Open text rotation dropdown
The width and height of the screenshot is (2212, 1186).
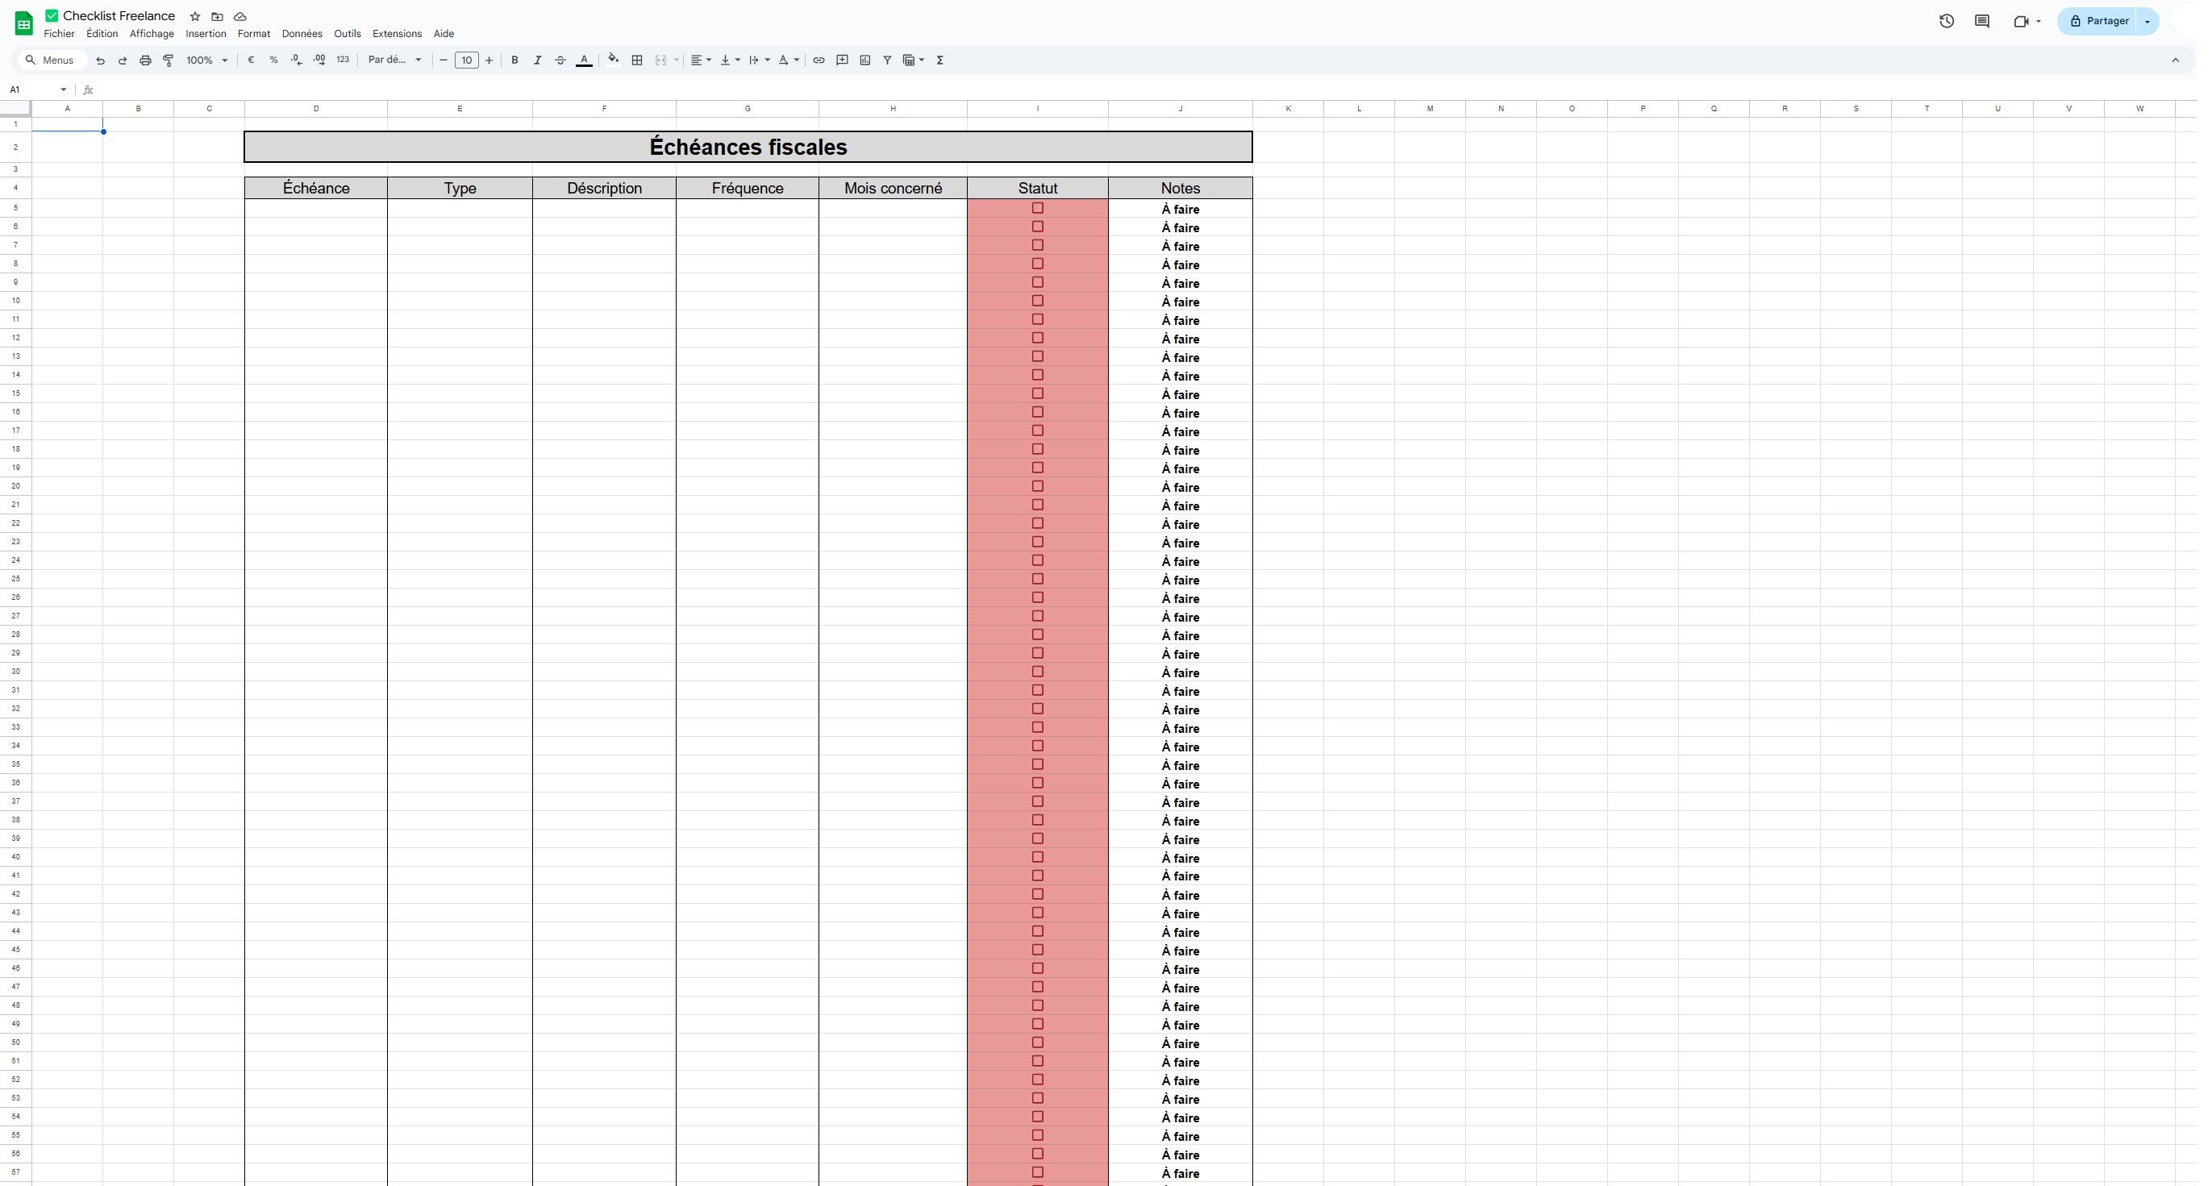[x=789, y=60]
